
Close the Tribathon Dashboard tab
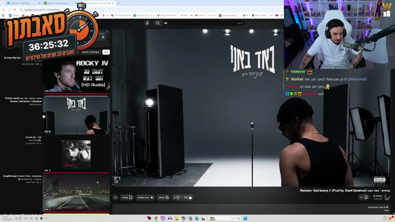click(x=39, y=3)
